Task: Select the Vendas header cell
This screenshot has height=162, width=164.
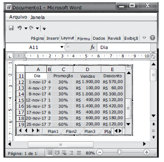Action: [x=87, y=76]
